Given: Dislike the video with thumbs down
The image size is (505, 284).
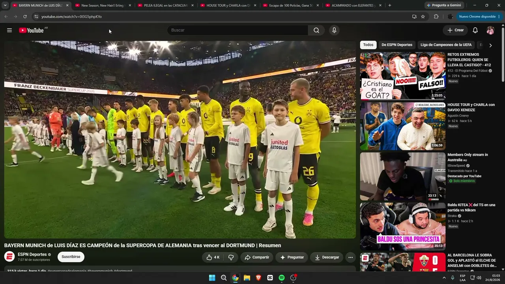Looking at the screenshot, I should coord(231,257).
